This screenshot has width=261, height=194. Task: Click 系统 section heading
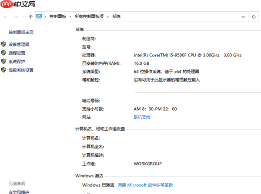pos(80,30)
